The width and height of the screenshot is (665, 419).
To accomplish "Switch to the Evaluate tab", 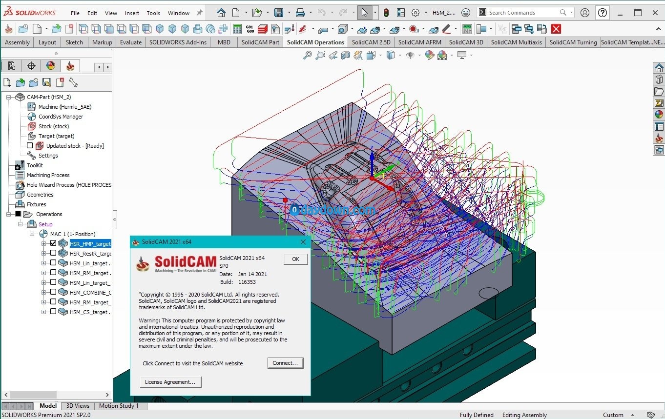I will point(131,42).
